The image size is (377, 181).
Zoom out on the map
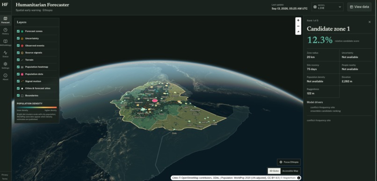[298, 26]
